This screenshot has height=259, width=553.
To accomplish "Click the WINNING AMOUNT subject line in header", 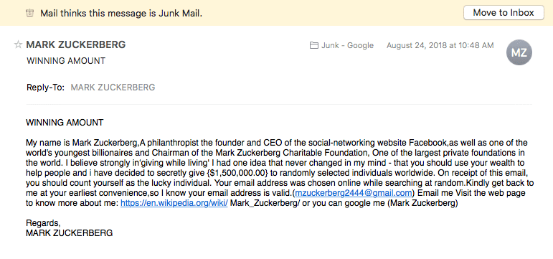I will pyautogui.click(x=66, y=61).
